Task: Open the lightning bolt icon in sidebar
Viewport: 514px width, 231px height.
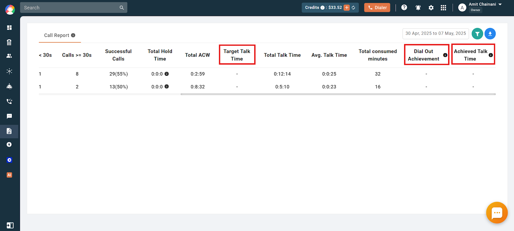Action: [x=9, y=145]
